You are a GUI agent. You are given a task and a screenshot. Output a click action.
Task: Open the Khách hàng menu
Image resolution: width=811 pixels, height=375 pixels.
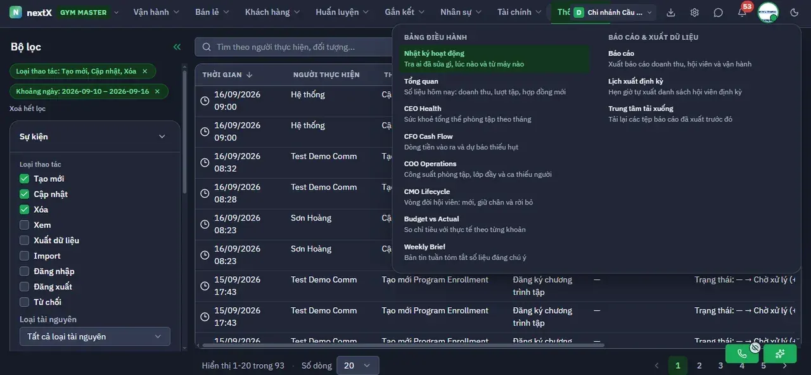point(272,12)
